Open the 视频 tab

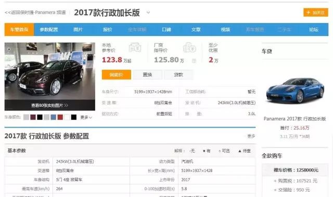[x=225, y=30]
